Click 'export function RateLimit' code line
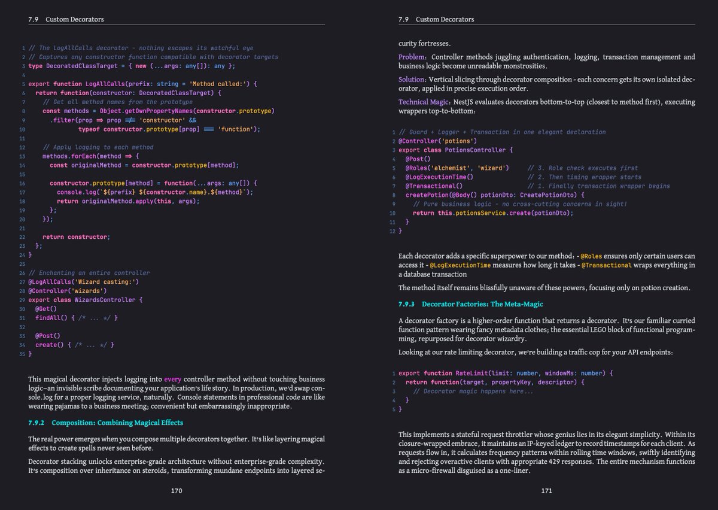This screenshot has height=510, width=718. pos(506,373)
